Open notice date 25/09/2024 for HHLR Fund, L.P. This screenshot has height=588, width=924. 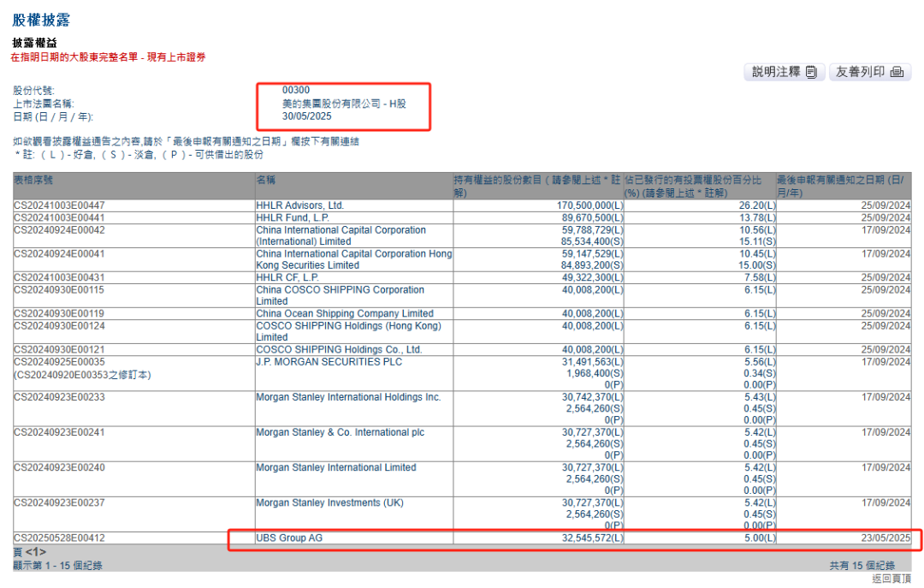[885, 218]
